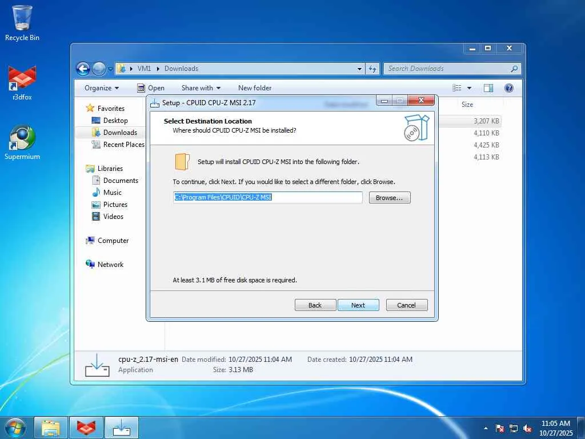Open the Recycle Bin desktop icon
The image size is (585, 439).
pyautogui.click(x=22, y=23)
